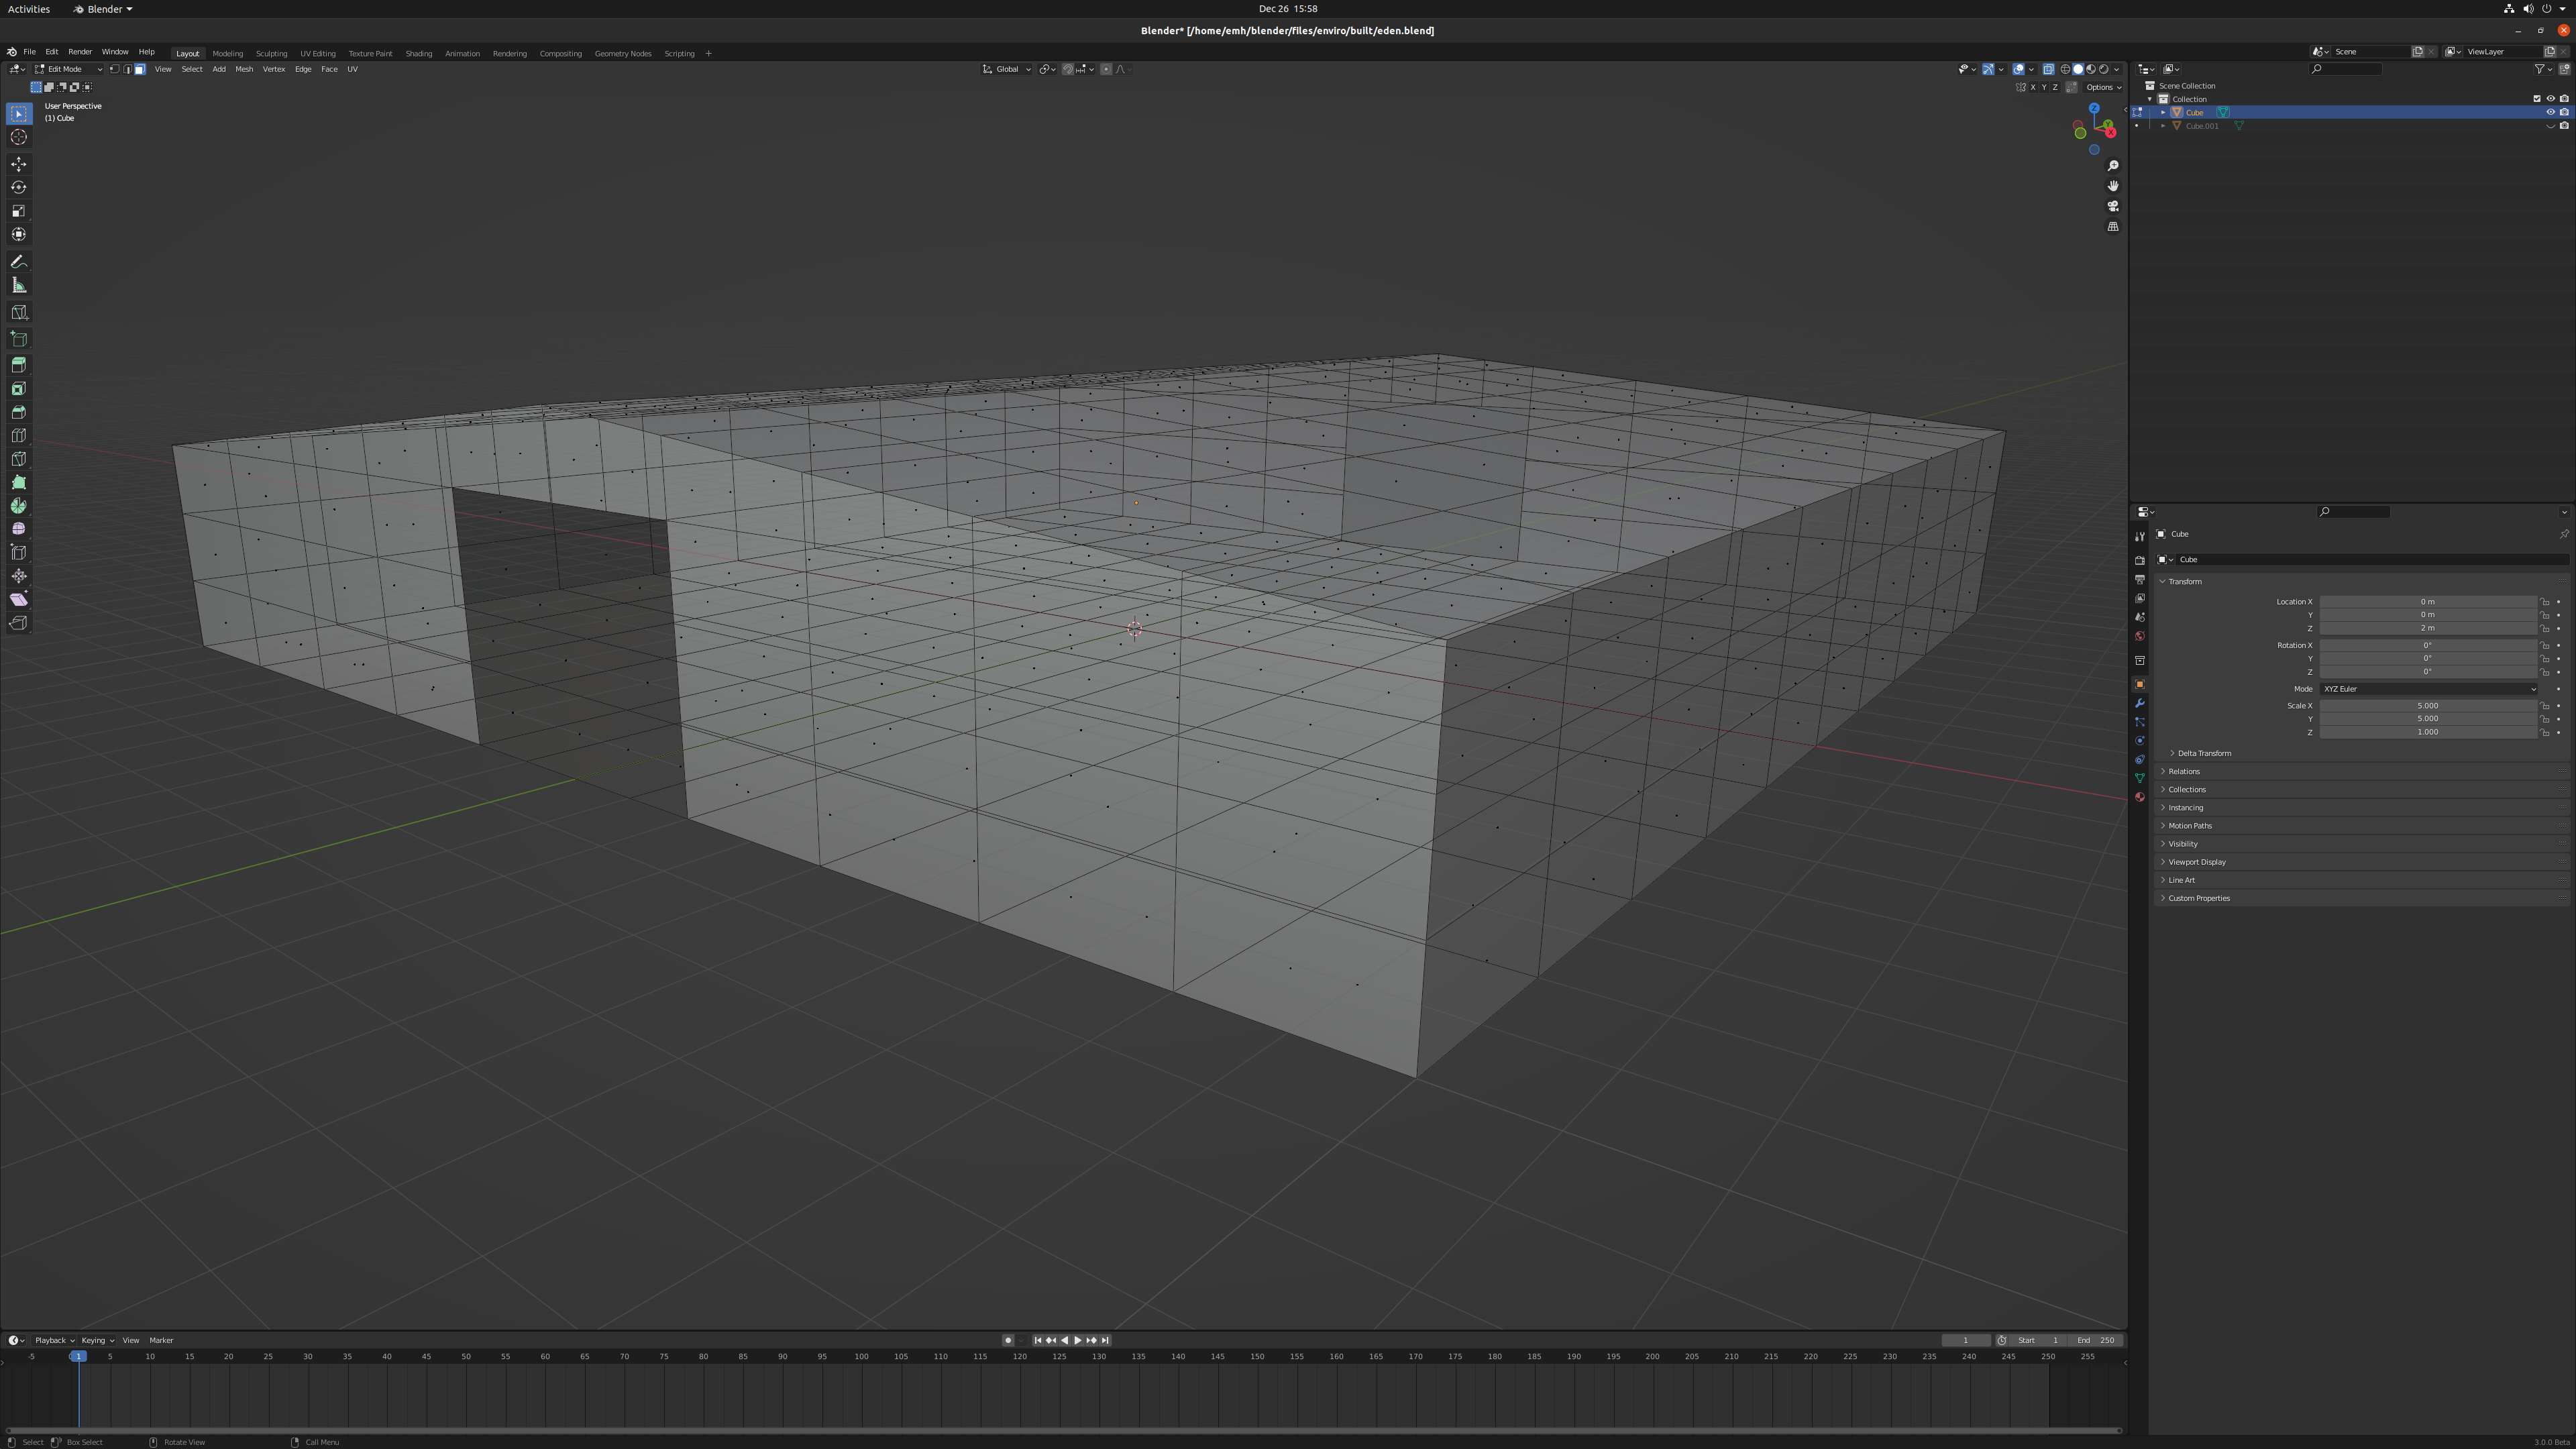Activate the Rotate tool
The image size is (2576, 1449).
click(x=19, y=187)
